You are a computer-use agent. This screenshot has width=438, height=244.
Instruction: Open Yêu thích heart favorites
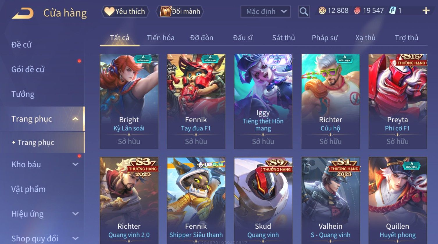point(125,12)
